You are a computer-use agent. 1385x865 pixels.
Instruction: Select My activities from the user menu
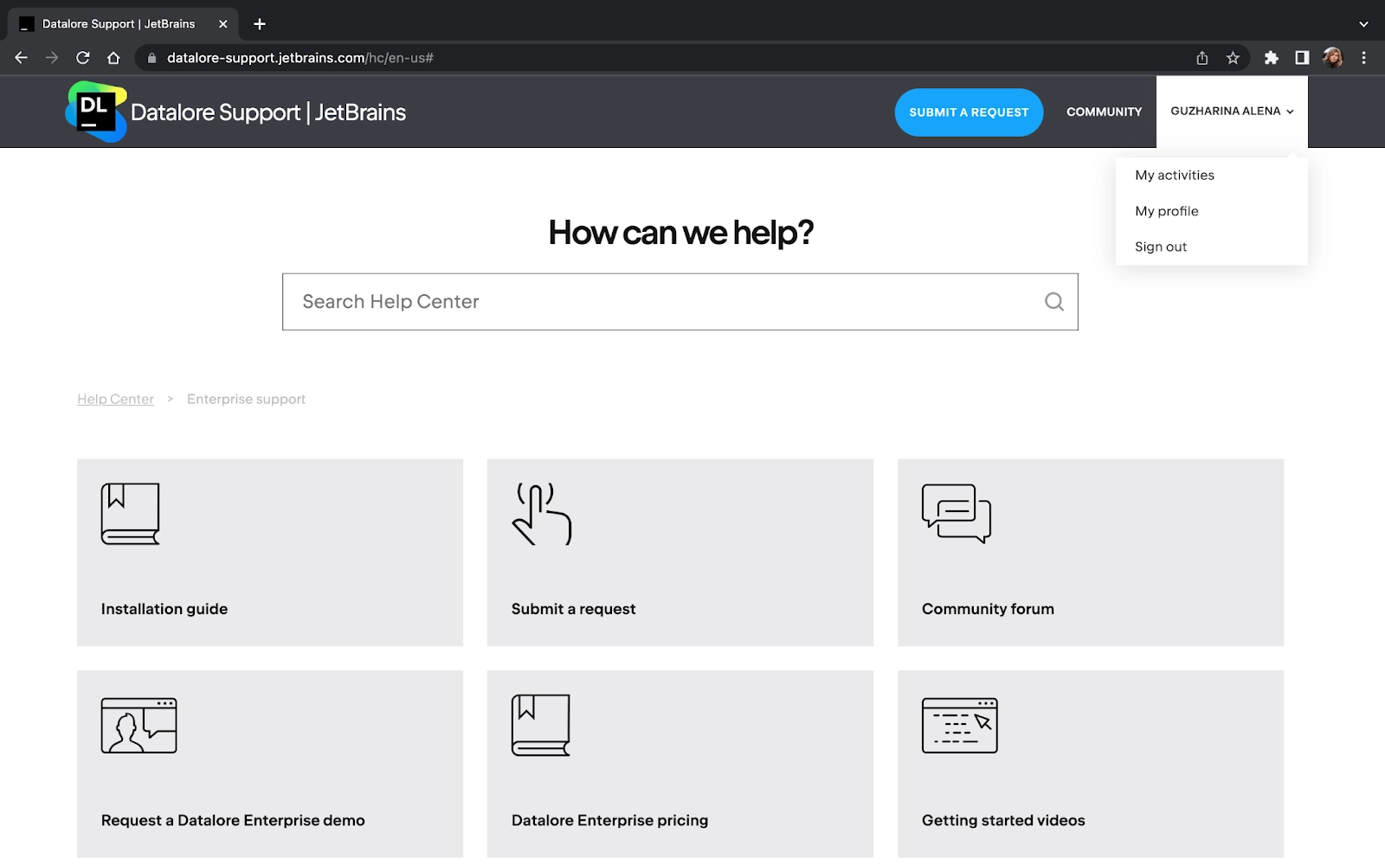(1175, 176)
